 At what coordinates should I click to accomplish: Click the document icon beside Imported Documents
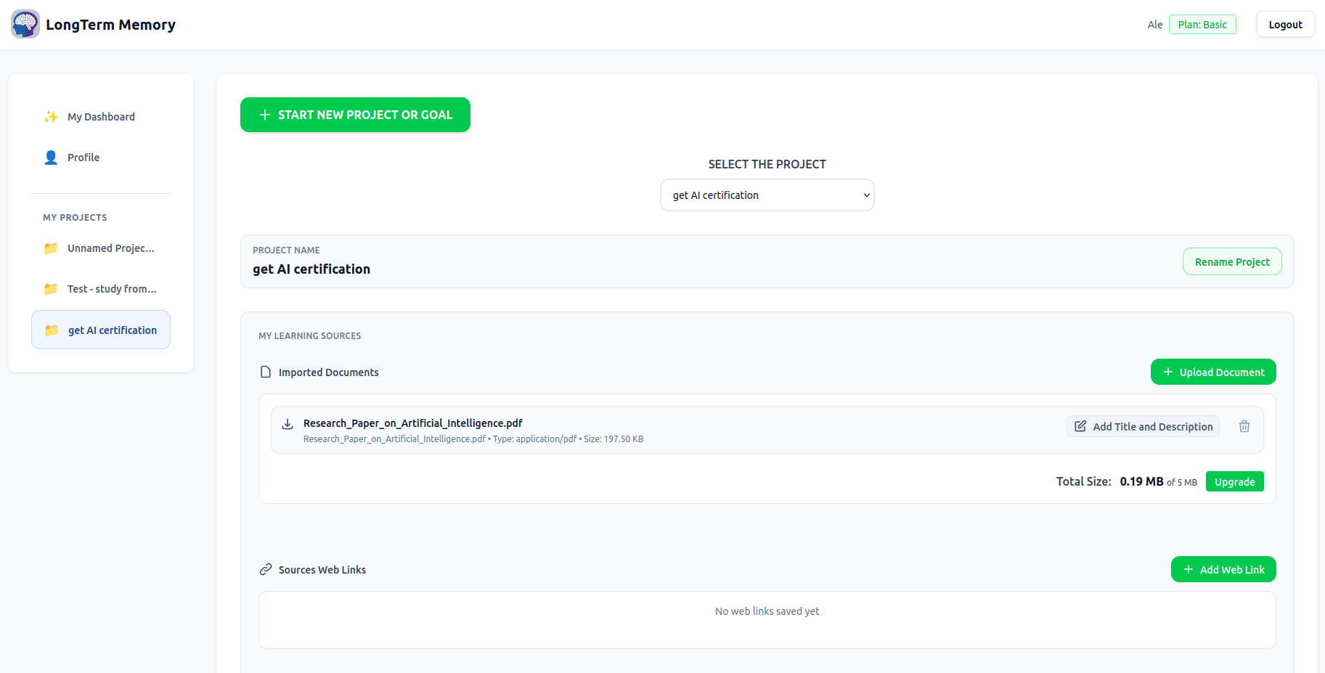coord(266,371)
